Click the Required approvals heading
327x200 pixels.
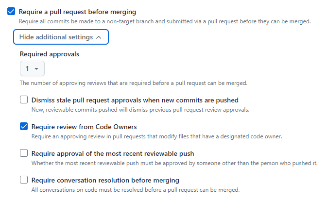point(50,54)
